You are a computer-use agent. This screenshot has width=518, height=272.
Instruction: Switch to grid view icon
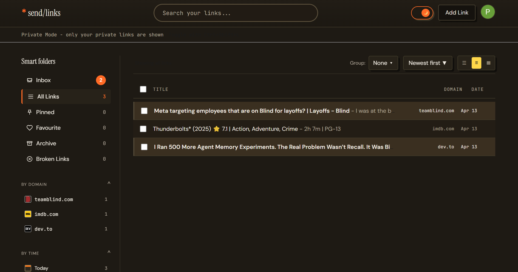(x=488, y=63)
